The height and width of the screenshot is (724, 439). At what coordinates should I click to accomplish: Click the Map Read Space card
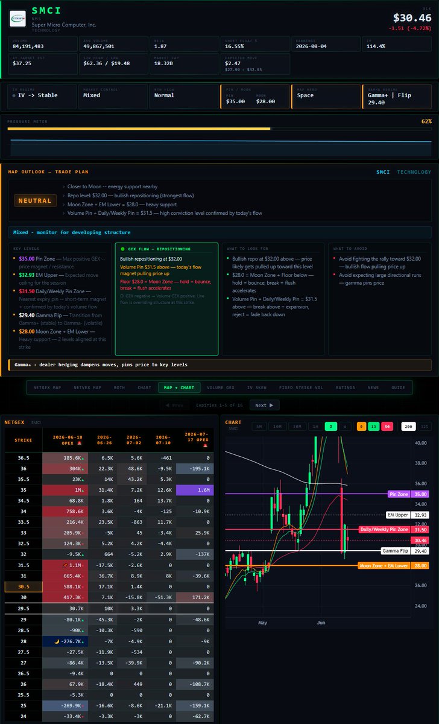325,97
